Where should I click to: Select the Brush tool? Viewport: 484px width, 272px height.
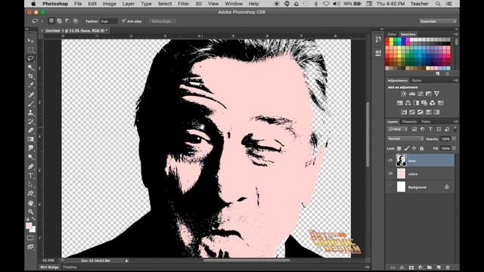(x=30, y=104)
